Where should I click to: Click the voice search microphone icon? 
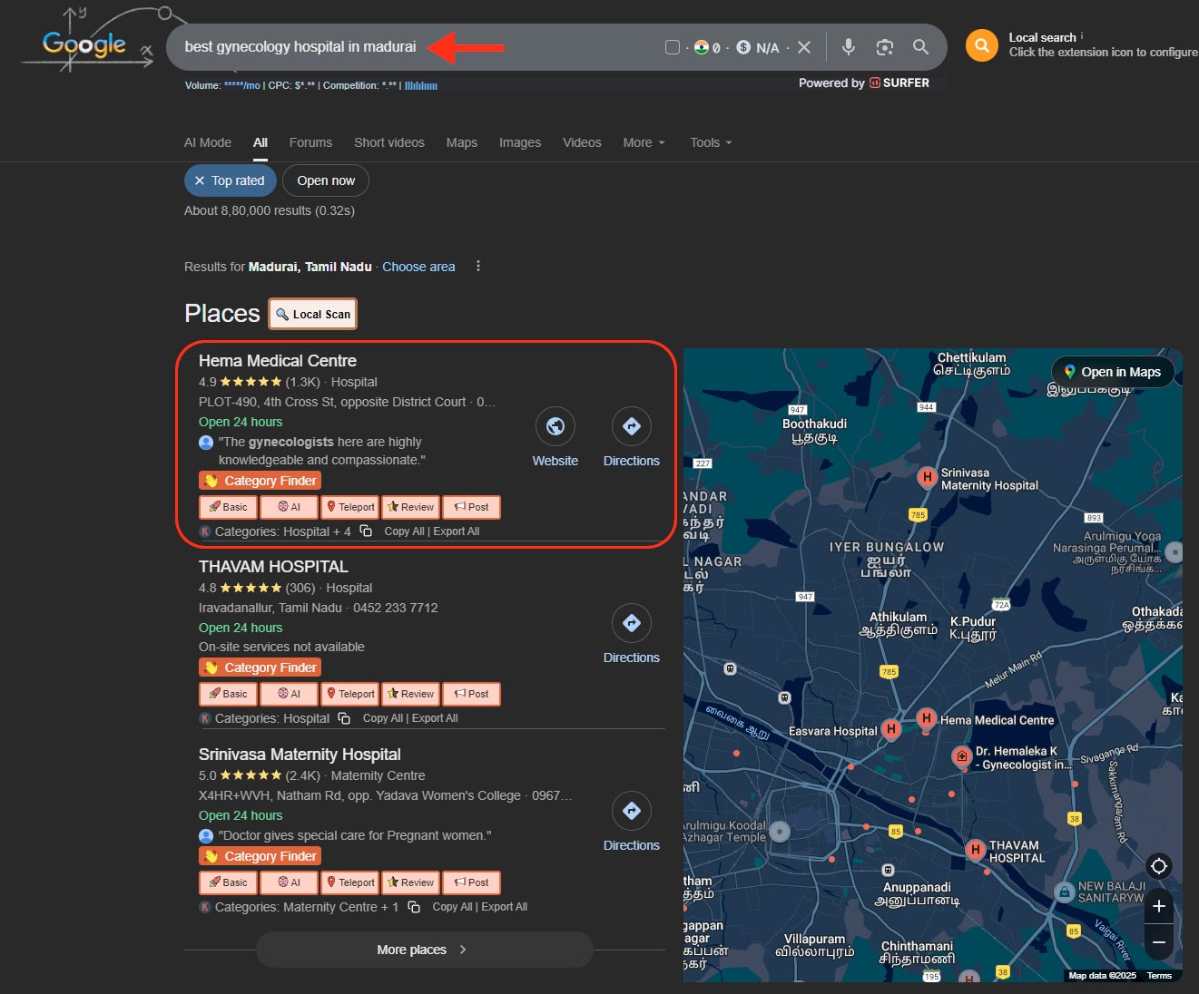pos(848,47)
